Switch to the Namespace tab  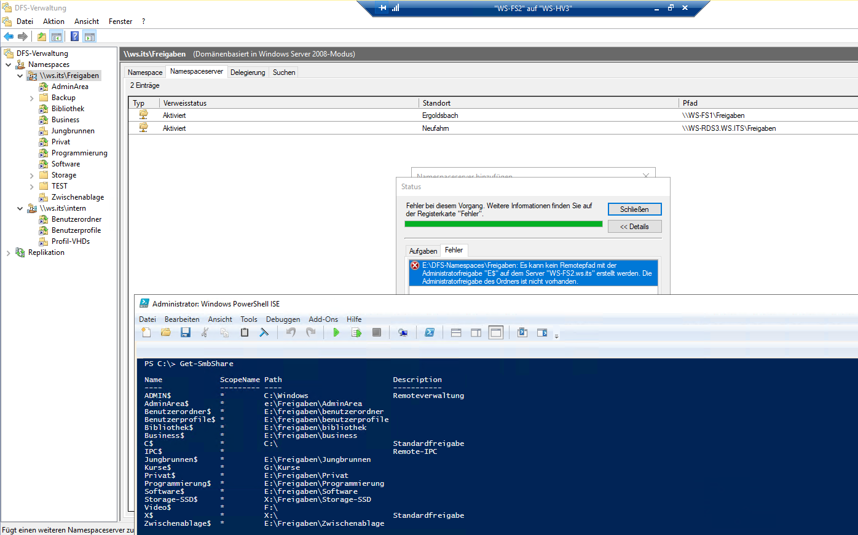pyautogui.click(x=145, y=72)
